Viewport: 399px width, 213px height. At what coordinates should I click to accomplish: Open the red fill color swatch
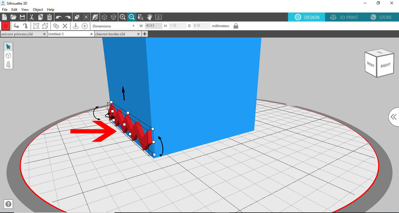click(x=5, y=26)
